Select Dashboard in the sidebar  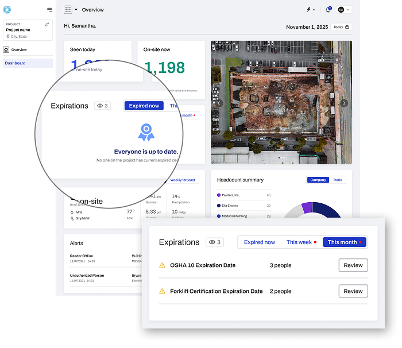[28, 63]
